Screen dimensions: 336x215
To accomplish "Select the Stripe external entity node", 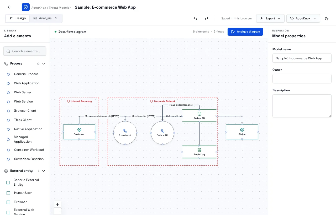I will 242,132.
